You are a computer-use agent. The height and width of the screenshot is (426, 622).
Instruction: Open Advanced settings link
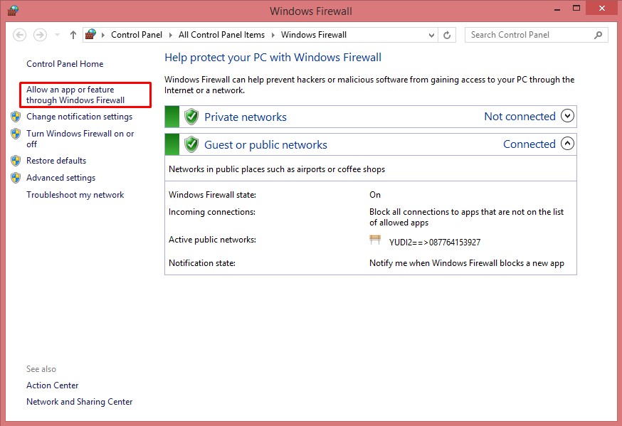point(60,178)
